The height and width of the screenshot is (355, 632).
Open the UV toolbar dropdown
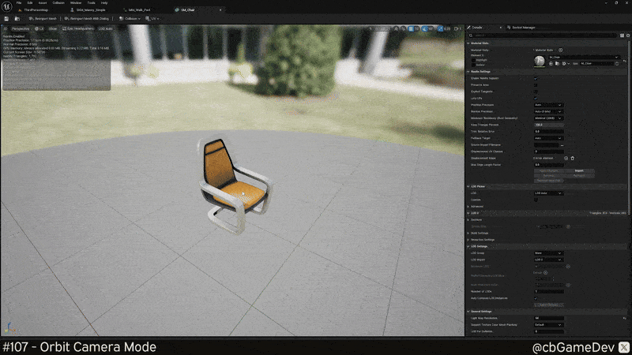click(152, 18)
